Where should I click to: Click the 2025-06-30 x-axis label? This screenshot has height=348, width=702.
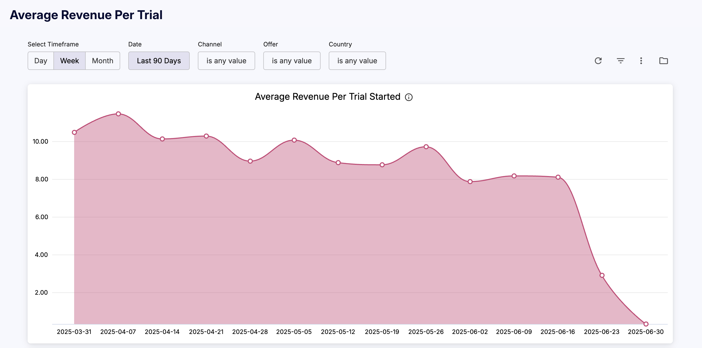tap(646, 332)
